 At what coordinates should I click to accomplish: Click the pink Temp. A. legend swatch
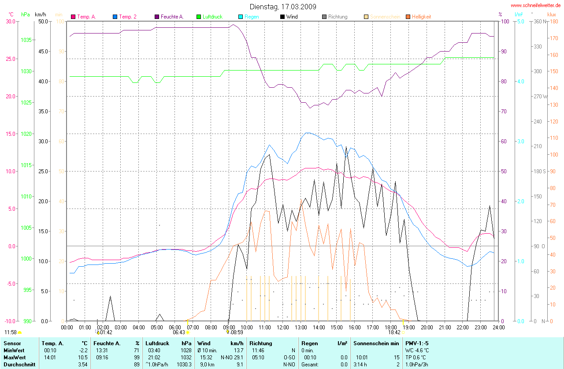point(73,17)
